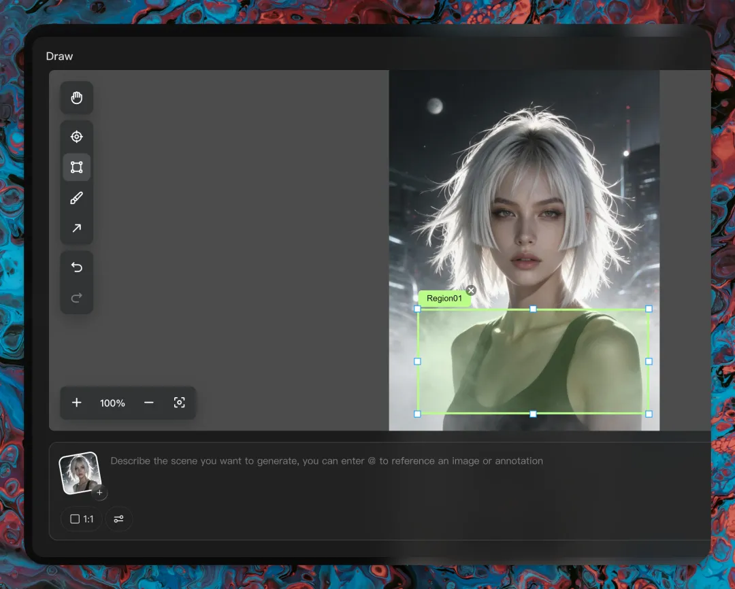Redo the last action
The width and height of the screenshot is (735, 589).
click(76, 297)
